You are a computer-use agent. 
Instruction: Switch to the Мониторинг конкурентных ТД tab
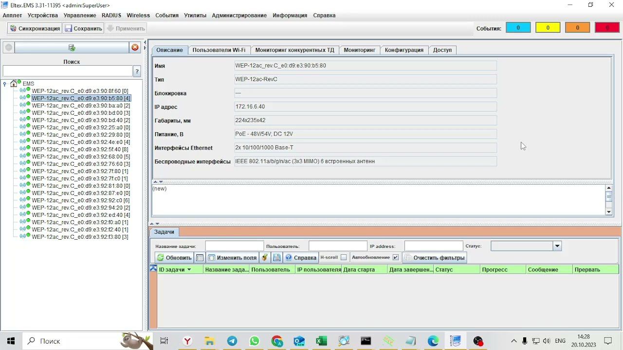pyautogui.click(x=295, y=50)
